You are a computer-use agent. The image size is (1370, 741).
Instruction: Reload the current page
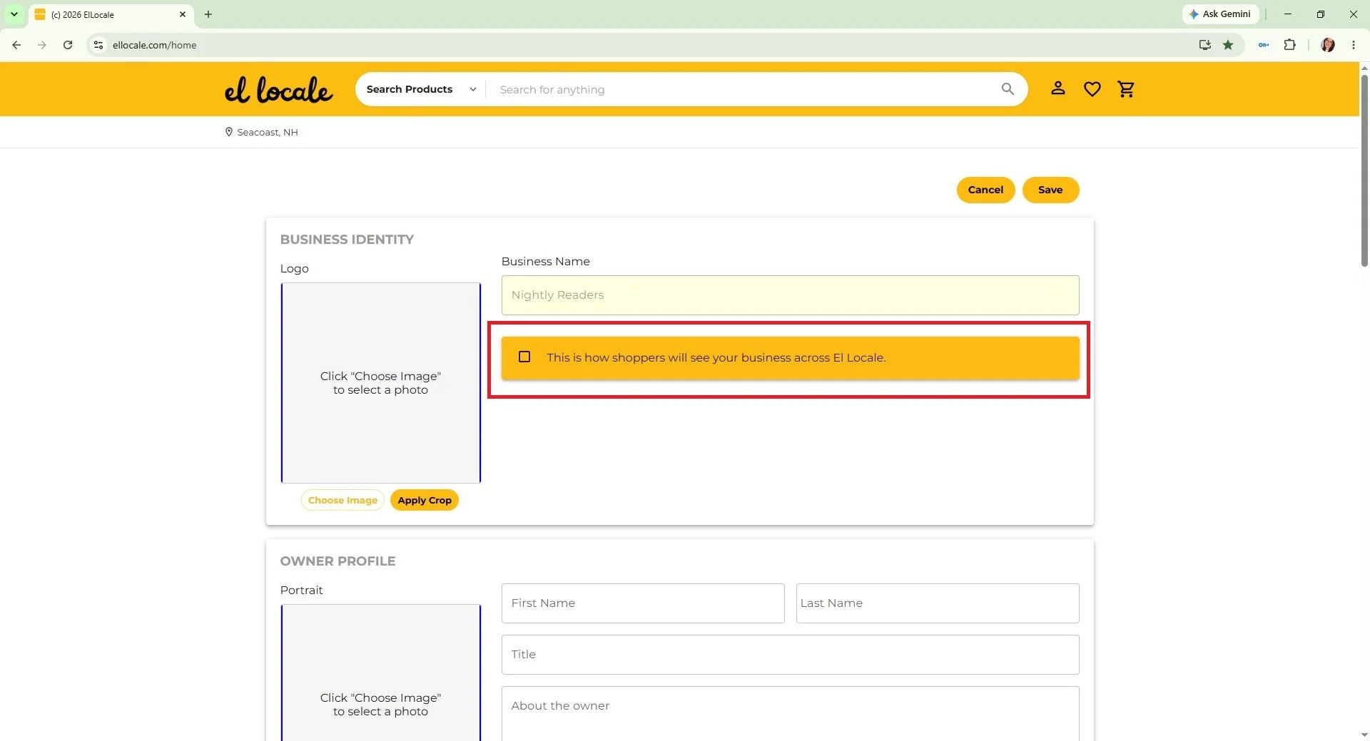pyautogui.click(x=68, y=45)
